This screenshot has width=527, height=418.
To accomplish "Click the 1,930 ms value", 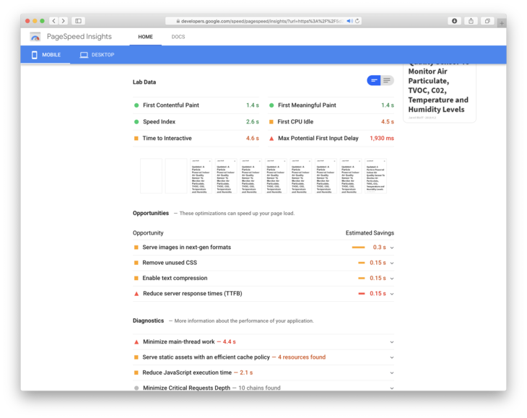I will (382, 138).
